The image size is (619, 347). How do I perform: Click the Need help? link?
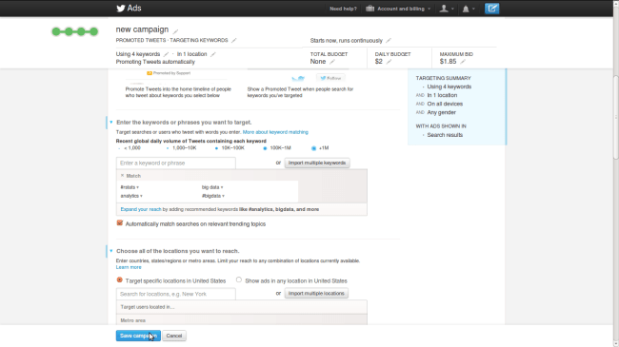pyautogui.click(x=343, y=9)
